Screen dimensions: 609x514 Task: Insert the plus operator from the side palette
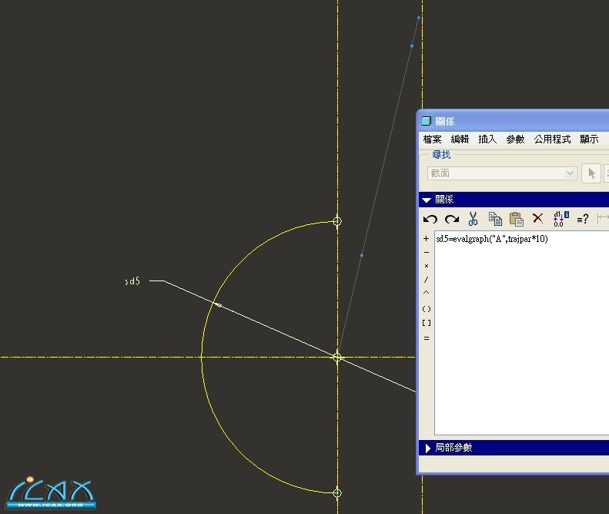(x=427, y=239)
